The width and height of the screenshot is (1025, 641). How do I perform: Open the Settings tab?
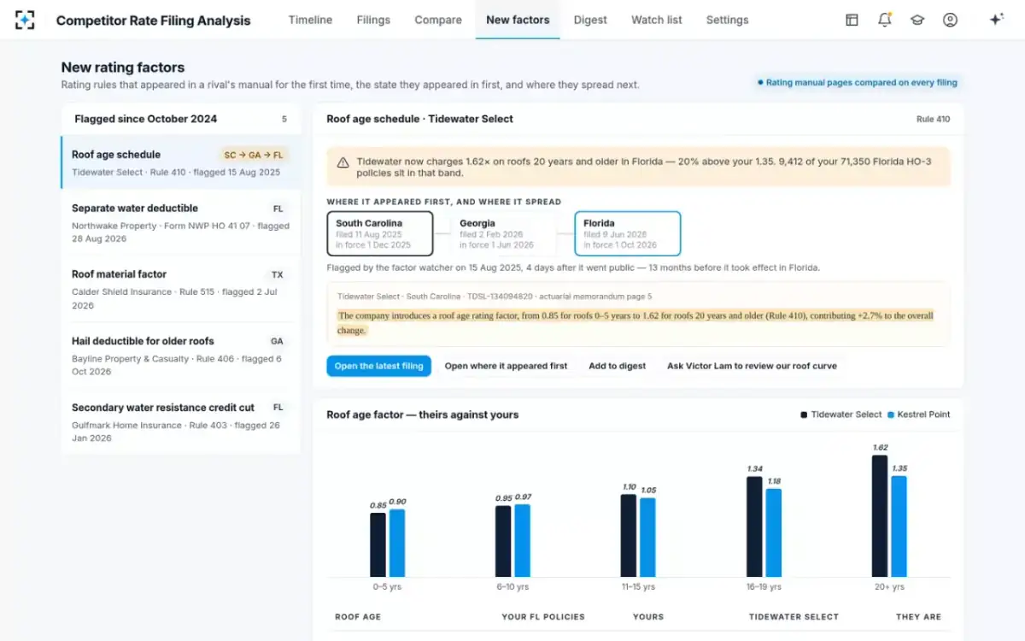tap(727, 20)
